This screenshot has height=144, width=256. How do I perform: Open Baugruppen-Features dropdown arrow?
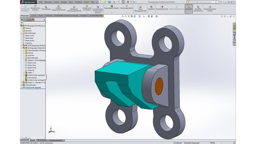[x=112, y=13]
